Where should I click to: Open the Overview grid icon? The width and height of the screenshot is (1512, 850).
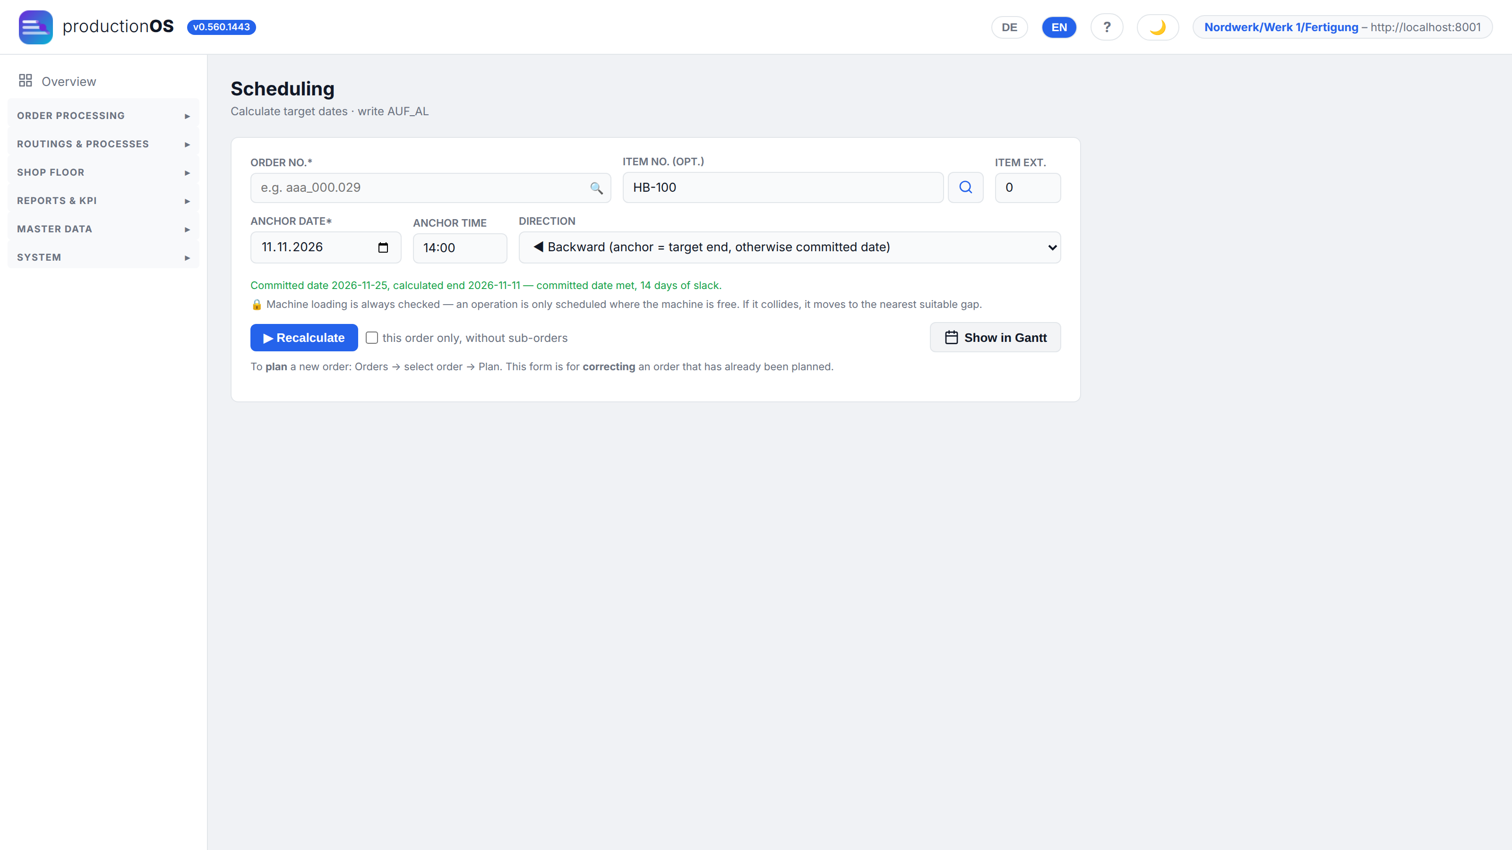click(x=25, y=80)
